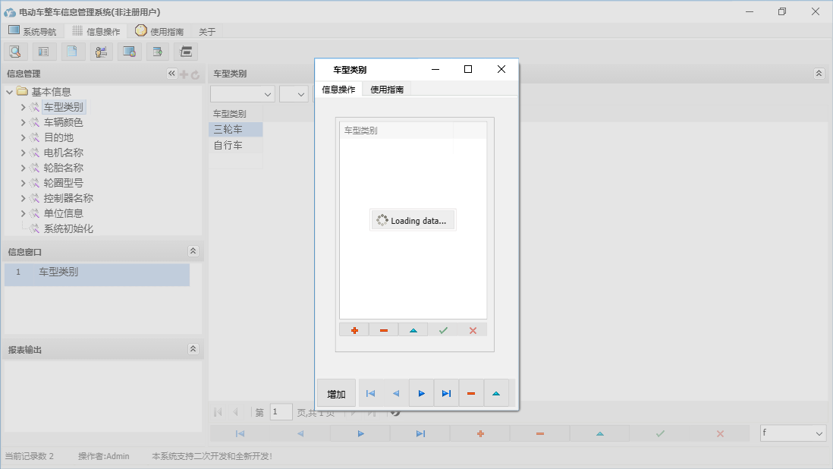Click the red plus add icon in the dialog
This screenshot has width=833, height=469.
(354, 329)
